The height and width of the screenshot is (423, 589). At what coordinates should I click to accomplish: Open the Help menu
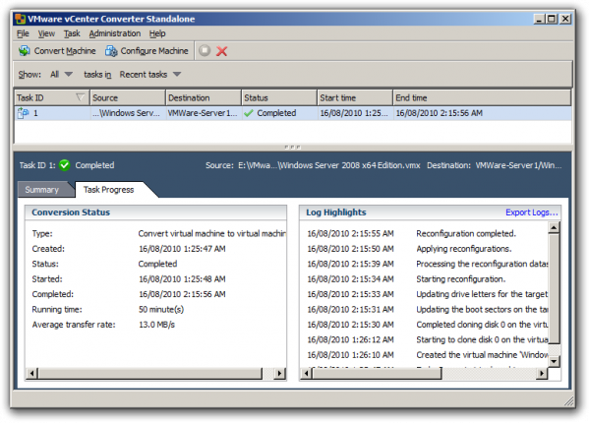157,33
